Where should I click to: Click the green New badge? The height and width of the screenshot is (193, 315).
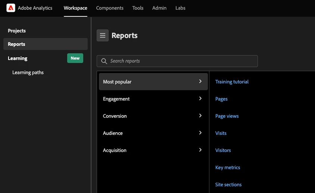(75, 58)
